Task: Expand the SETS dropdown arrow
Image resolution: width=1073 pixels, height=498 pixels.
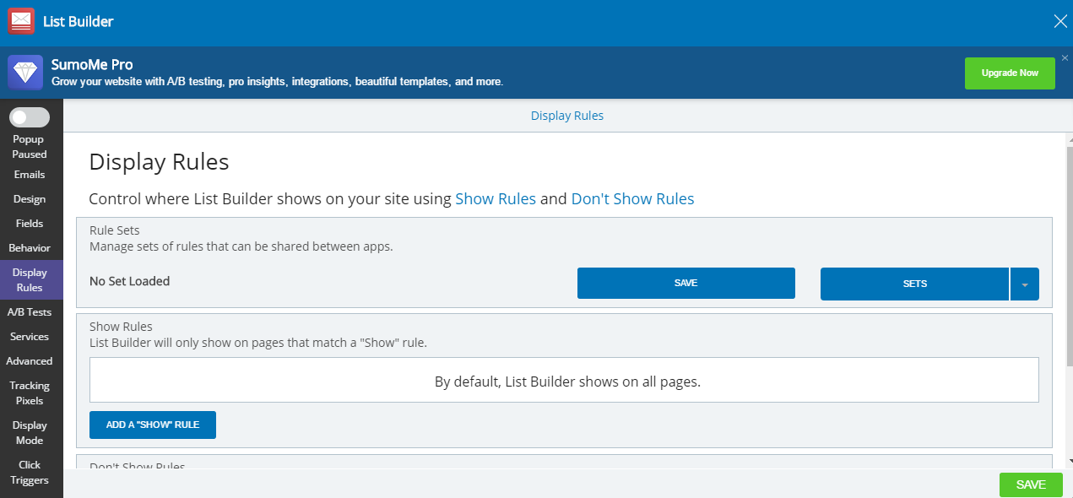Action: tap(1025, 284)
